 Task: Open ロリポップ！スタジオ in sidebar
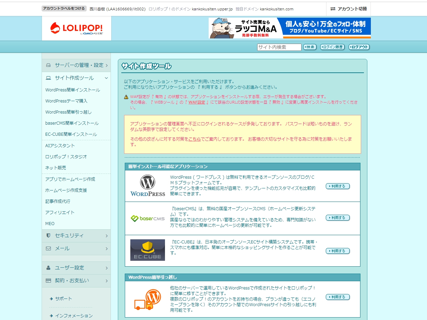66,157
